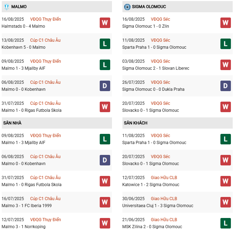Open VĐQG Séc link dated 03/08/2025
Viewport: 233px width, 232px height.
161,61
